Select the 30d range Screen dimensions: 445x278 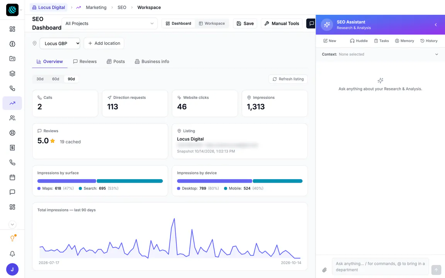40,79
